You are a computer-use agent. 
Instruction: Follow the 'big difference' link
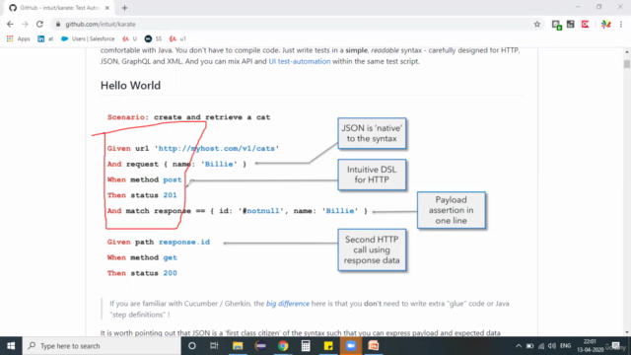tap(288, 304)
